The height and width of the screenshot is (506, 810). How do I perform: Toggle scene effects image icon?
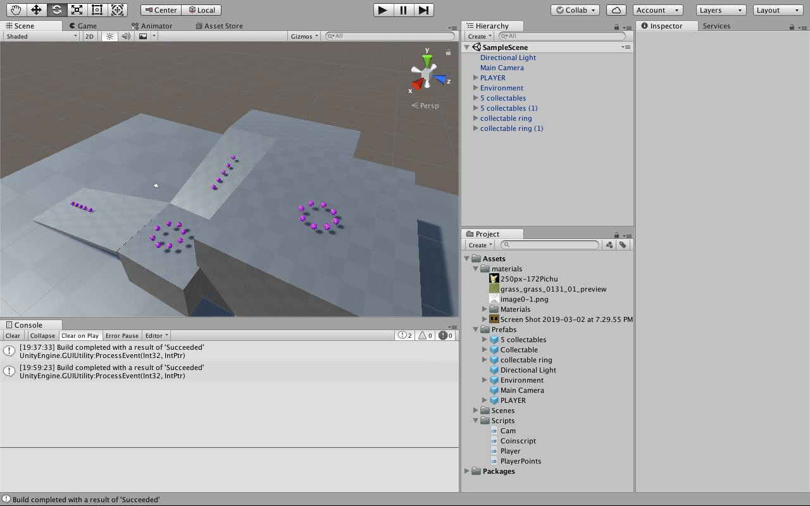tap(143, 36)
